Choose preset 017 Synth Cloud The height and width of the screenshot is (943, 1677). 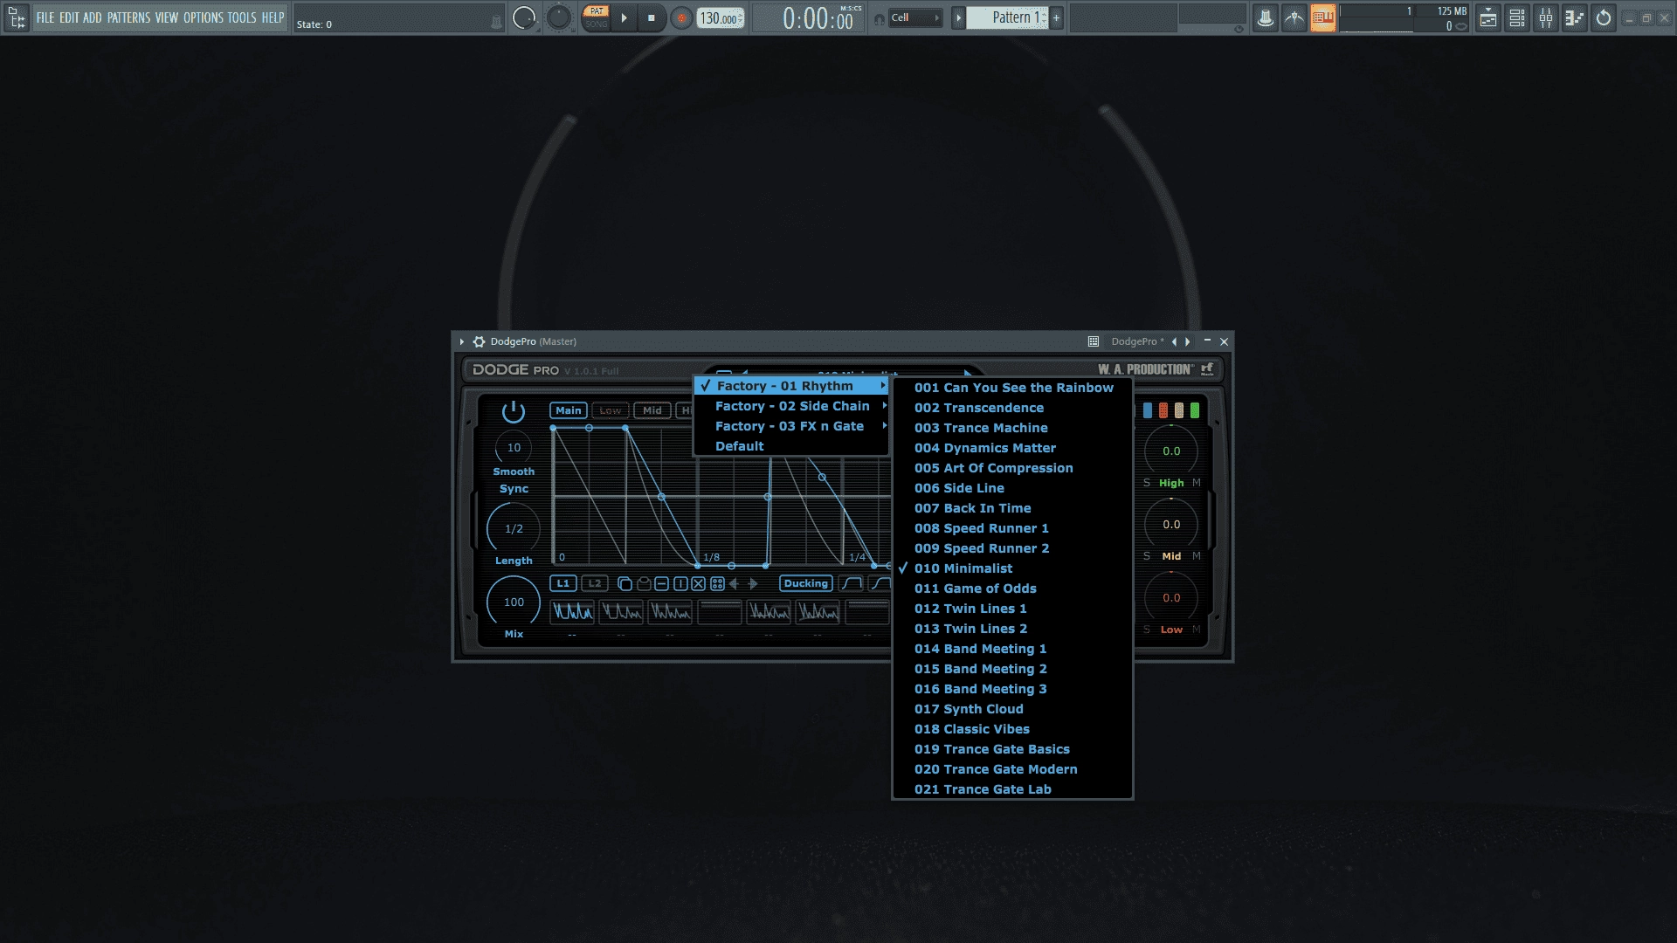tap(1013, 709)
